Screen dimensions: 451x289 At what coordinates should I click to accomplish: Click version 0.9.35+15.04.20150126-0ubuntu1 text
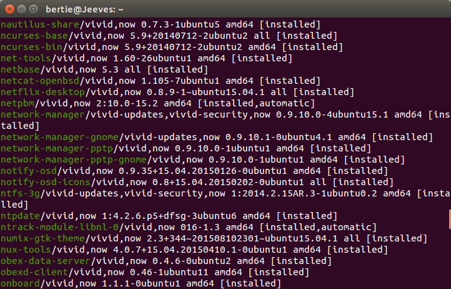(x=203, y=171)
